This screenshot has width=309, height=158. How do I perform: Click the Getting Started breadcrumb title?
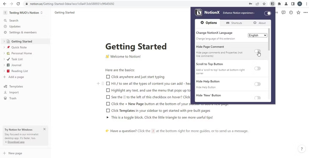click(65, 12)
